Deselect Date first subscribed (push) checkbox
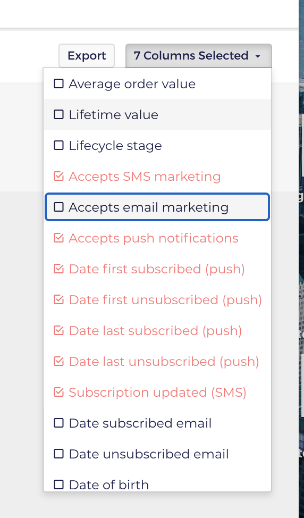 coord(58,269)
